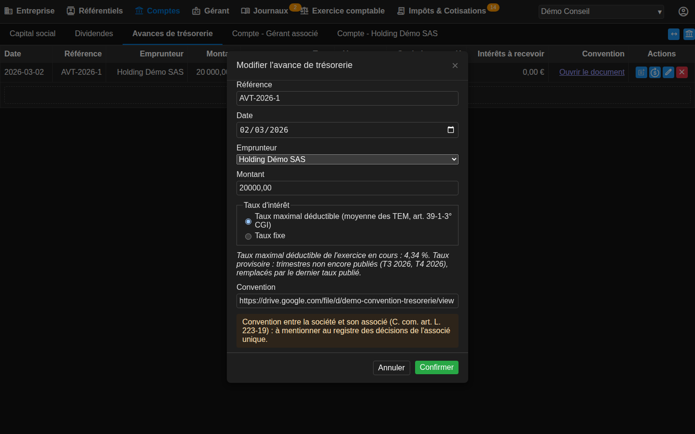Image resolution: width=695 pixels, height=434 pixels.
Task: Click the Annuler button
Action: tap(391, 368)
